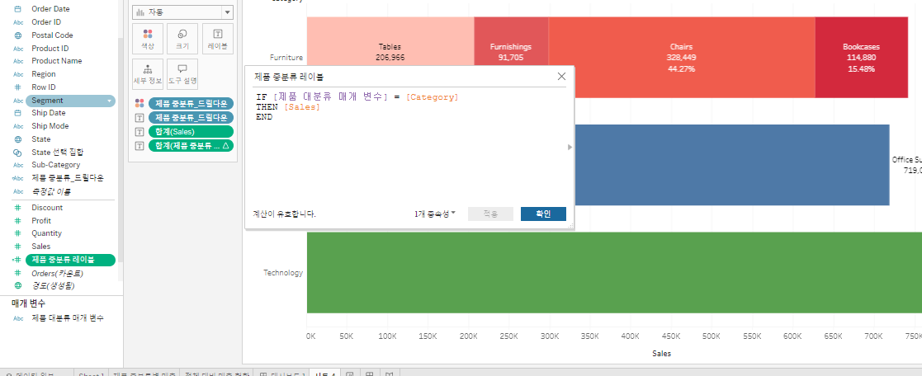Click the number icon beside Row ID

click(17, 87)
